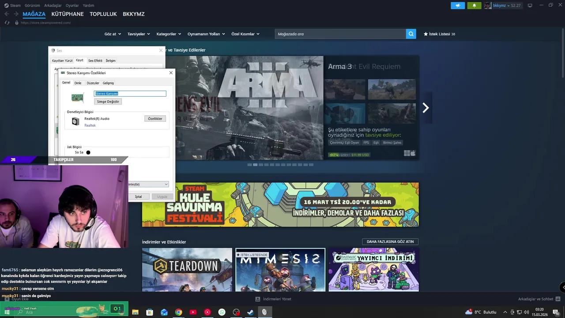
Task: Click the İndirmeleri Yönet download icon
Action: coord(258,299)
